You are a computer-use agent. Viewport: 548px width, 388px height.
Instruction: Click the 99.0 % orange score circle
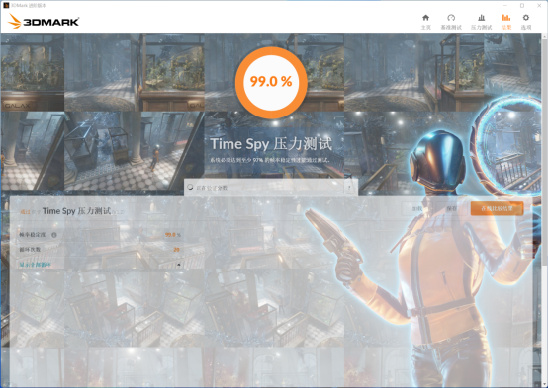coord(271,82)
